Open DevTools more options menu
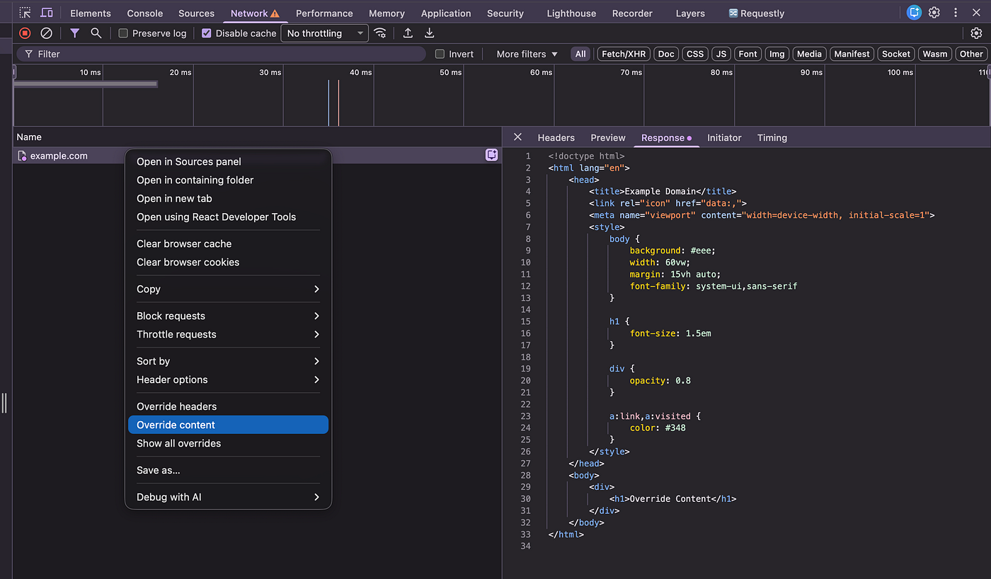991x579 pixels. 954,13
